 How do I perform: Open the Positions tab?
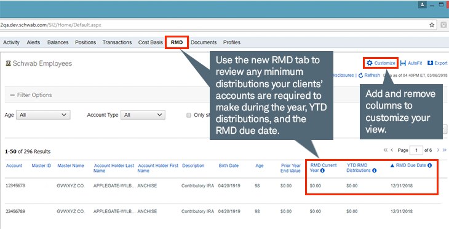[x=85, y=42]
